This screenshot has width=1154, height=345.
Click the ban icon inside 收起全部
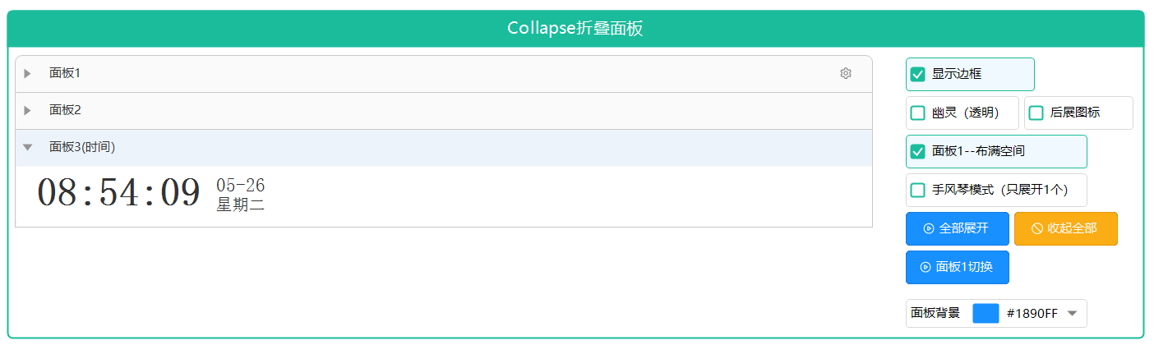point(1037,228)
